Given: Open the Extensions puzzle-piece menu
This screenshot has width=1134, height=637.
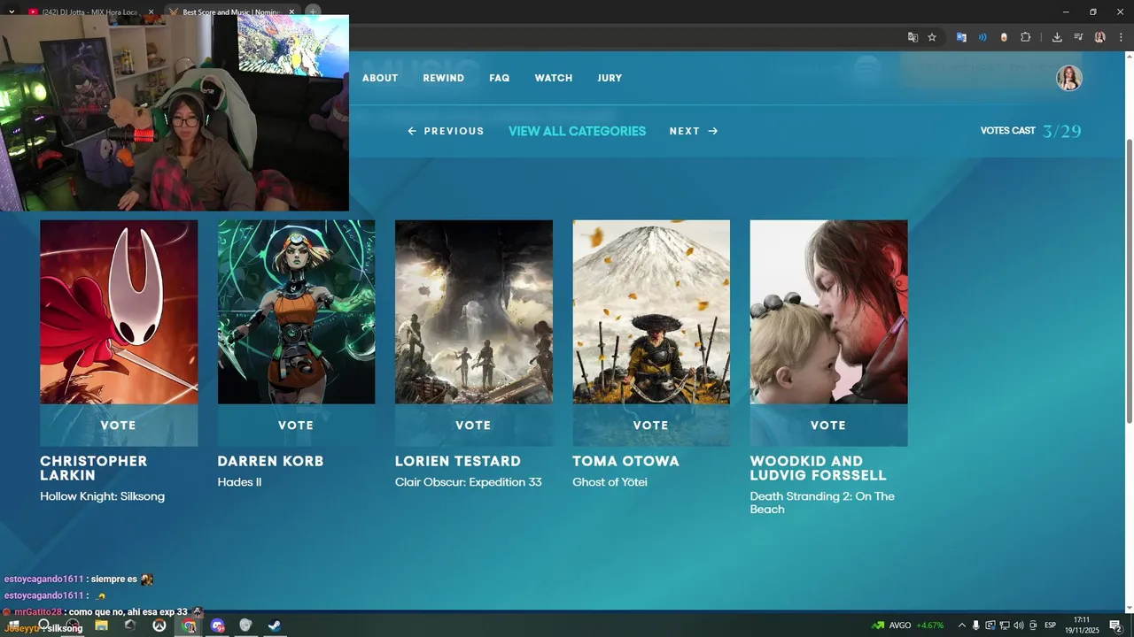Looking at the screenshot, I should click(1026, 37).
